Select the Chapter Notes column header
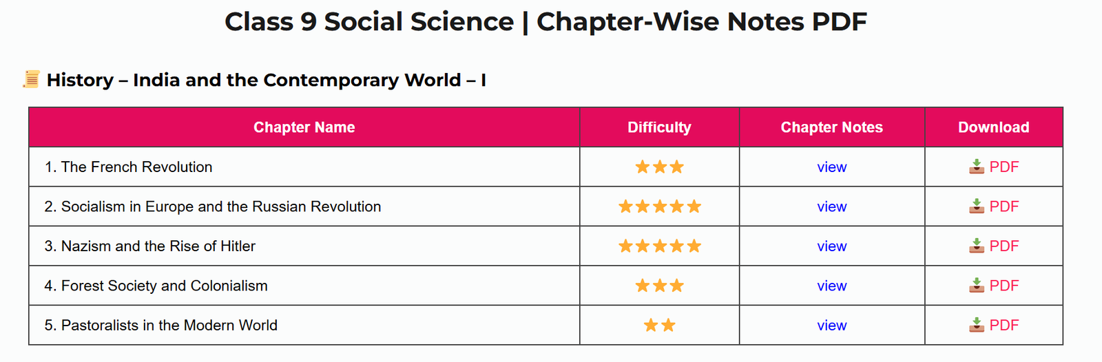The image size is (1102, 362). pyautogui.click(x=832, y=127)
